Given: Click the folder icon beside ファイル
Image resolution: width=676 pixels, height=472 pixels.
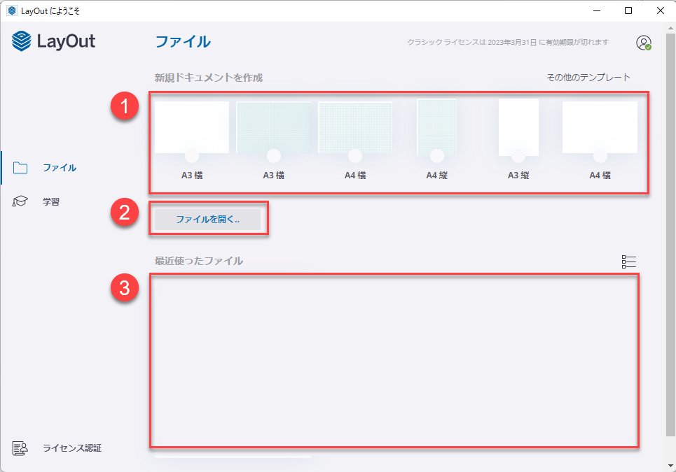Looking at the screenshot, I should (x=20, y=168).
